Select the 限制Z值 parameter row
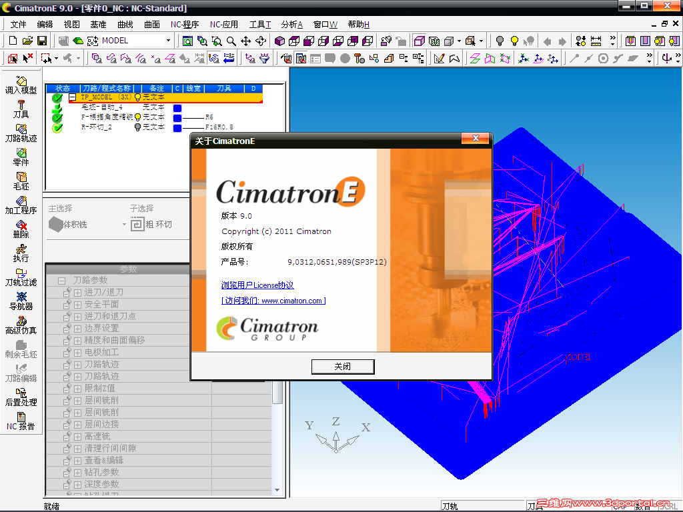The width and height of the screenshot is (683, 512). click(159, 389)
